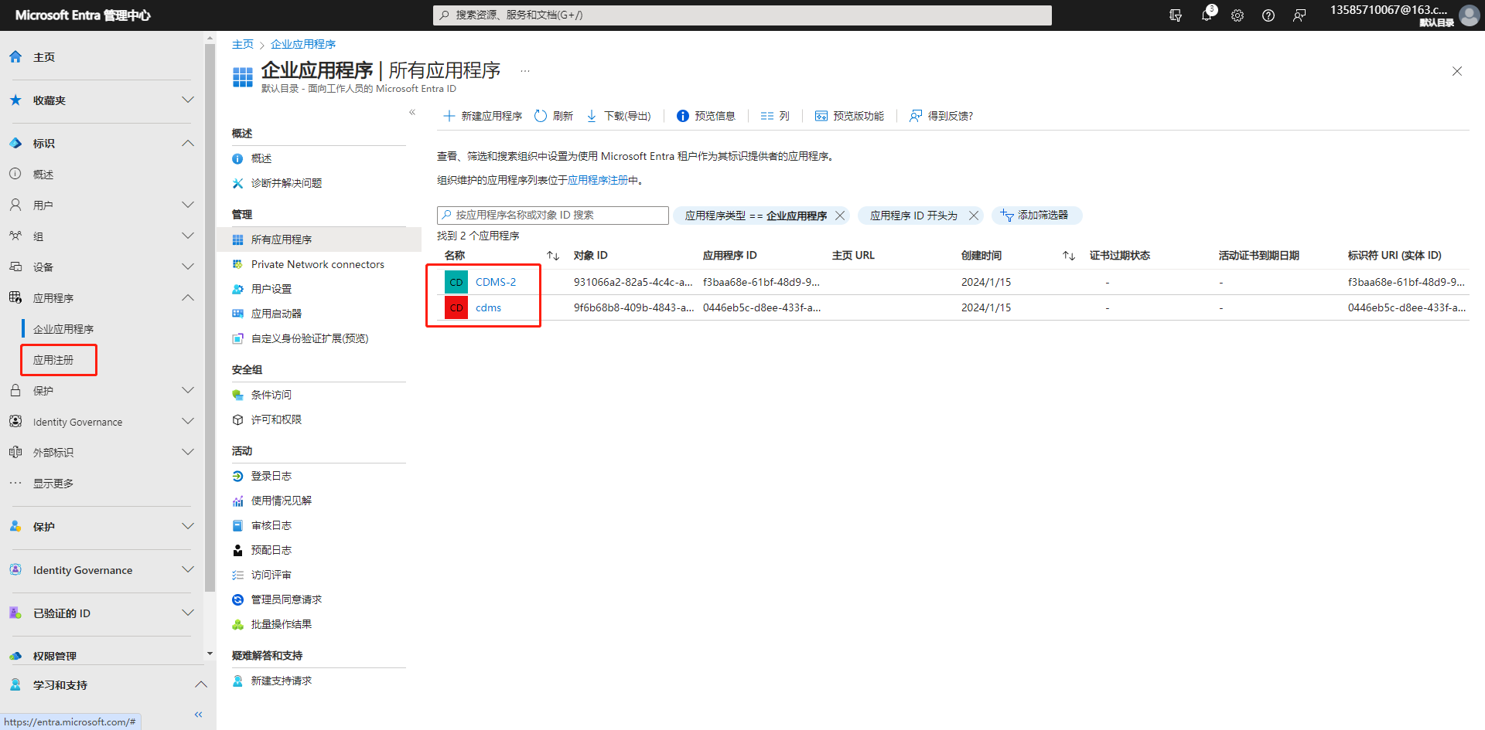Image resolution: width=1485 pixels, height=730 pixels.
Task: Open the notifications bell showing 3 alerts
Action: click(1206, 15)
